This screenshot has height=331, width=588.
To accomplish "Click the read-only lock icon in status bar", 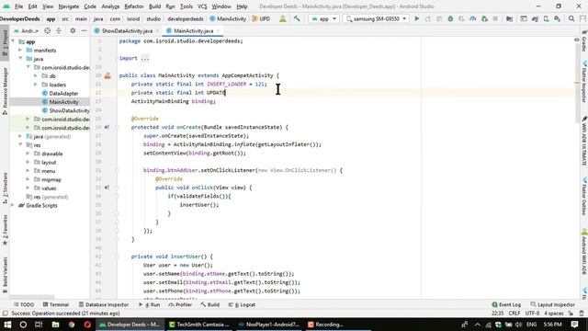I will 571,314.
